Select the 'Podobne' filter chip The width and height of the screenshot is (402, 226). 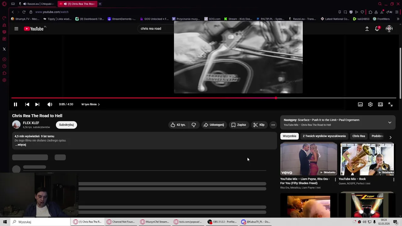377,136
